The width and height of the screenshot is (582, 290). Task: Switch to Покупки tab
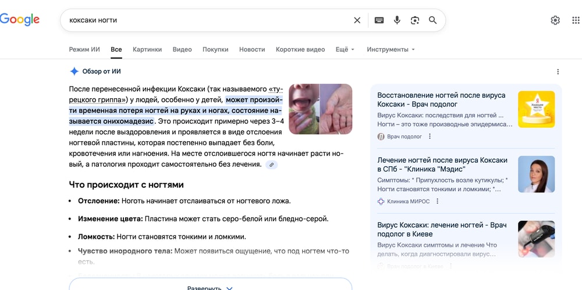215,49
